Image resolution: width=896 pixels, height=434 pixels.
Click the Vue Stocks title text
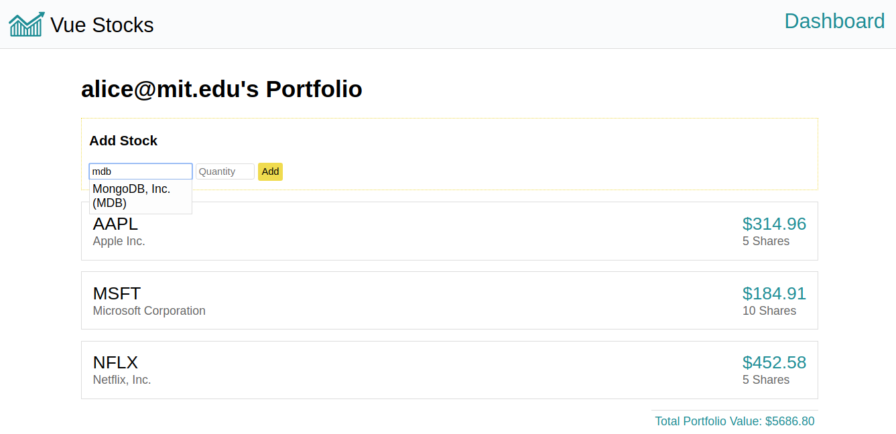pyautogui.click(x=102, y=25)
